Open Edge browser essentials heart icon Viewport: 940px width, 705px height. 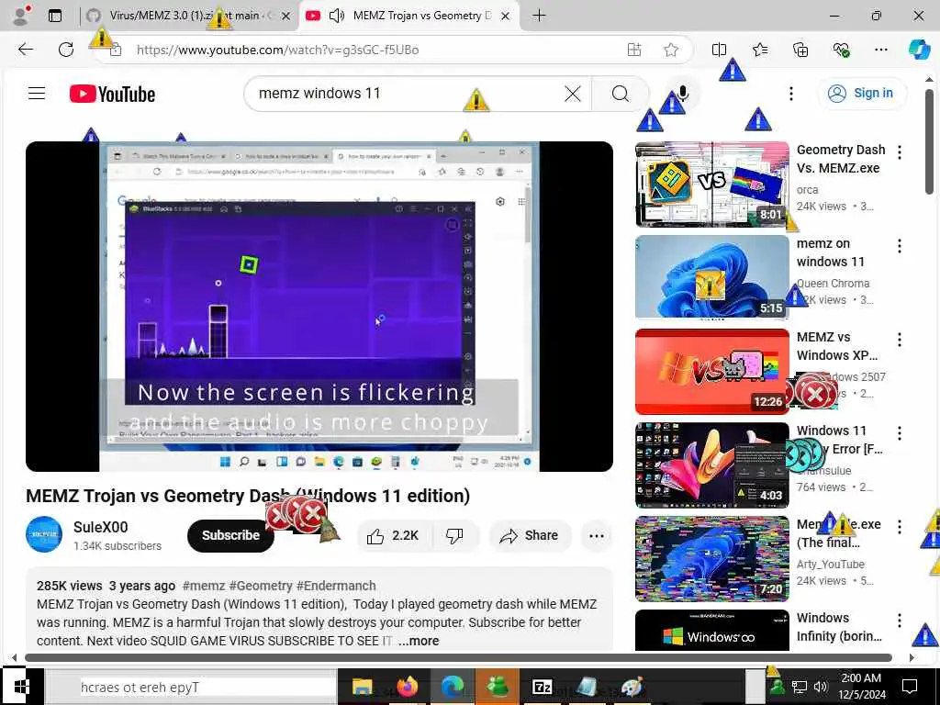841,50
